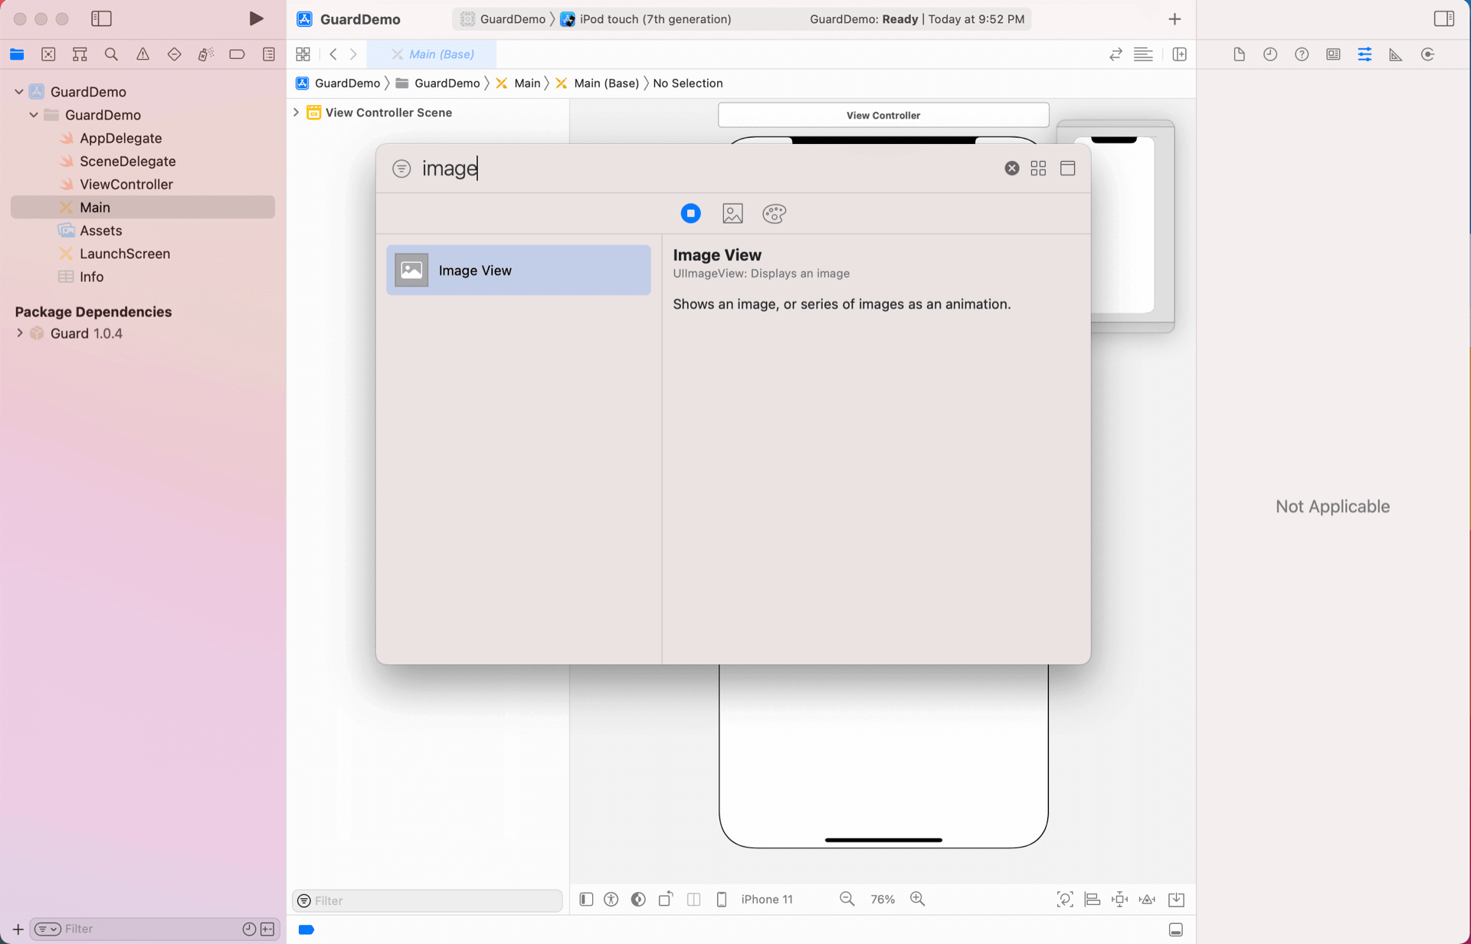Toggle the navigator sidebar visibility
Viewport: 1471px width, 944px height.
101,18
